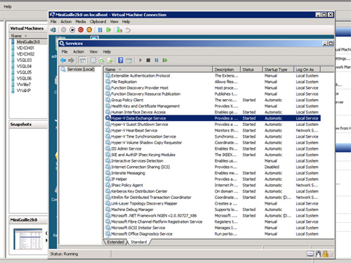
Task: Select Services (Local) tree node
Action: point(81,70)
